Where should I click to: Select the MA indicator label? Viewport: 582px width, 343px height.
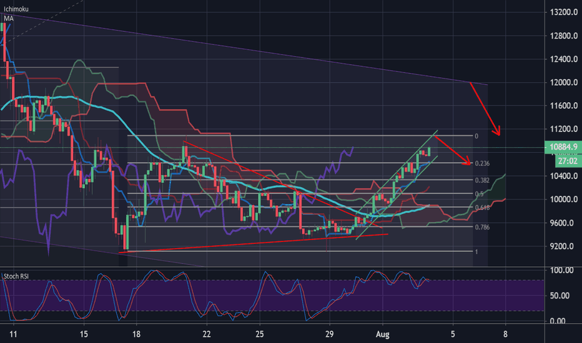pos(9,18)
